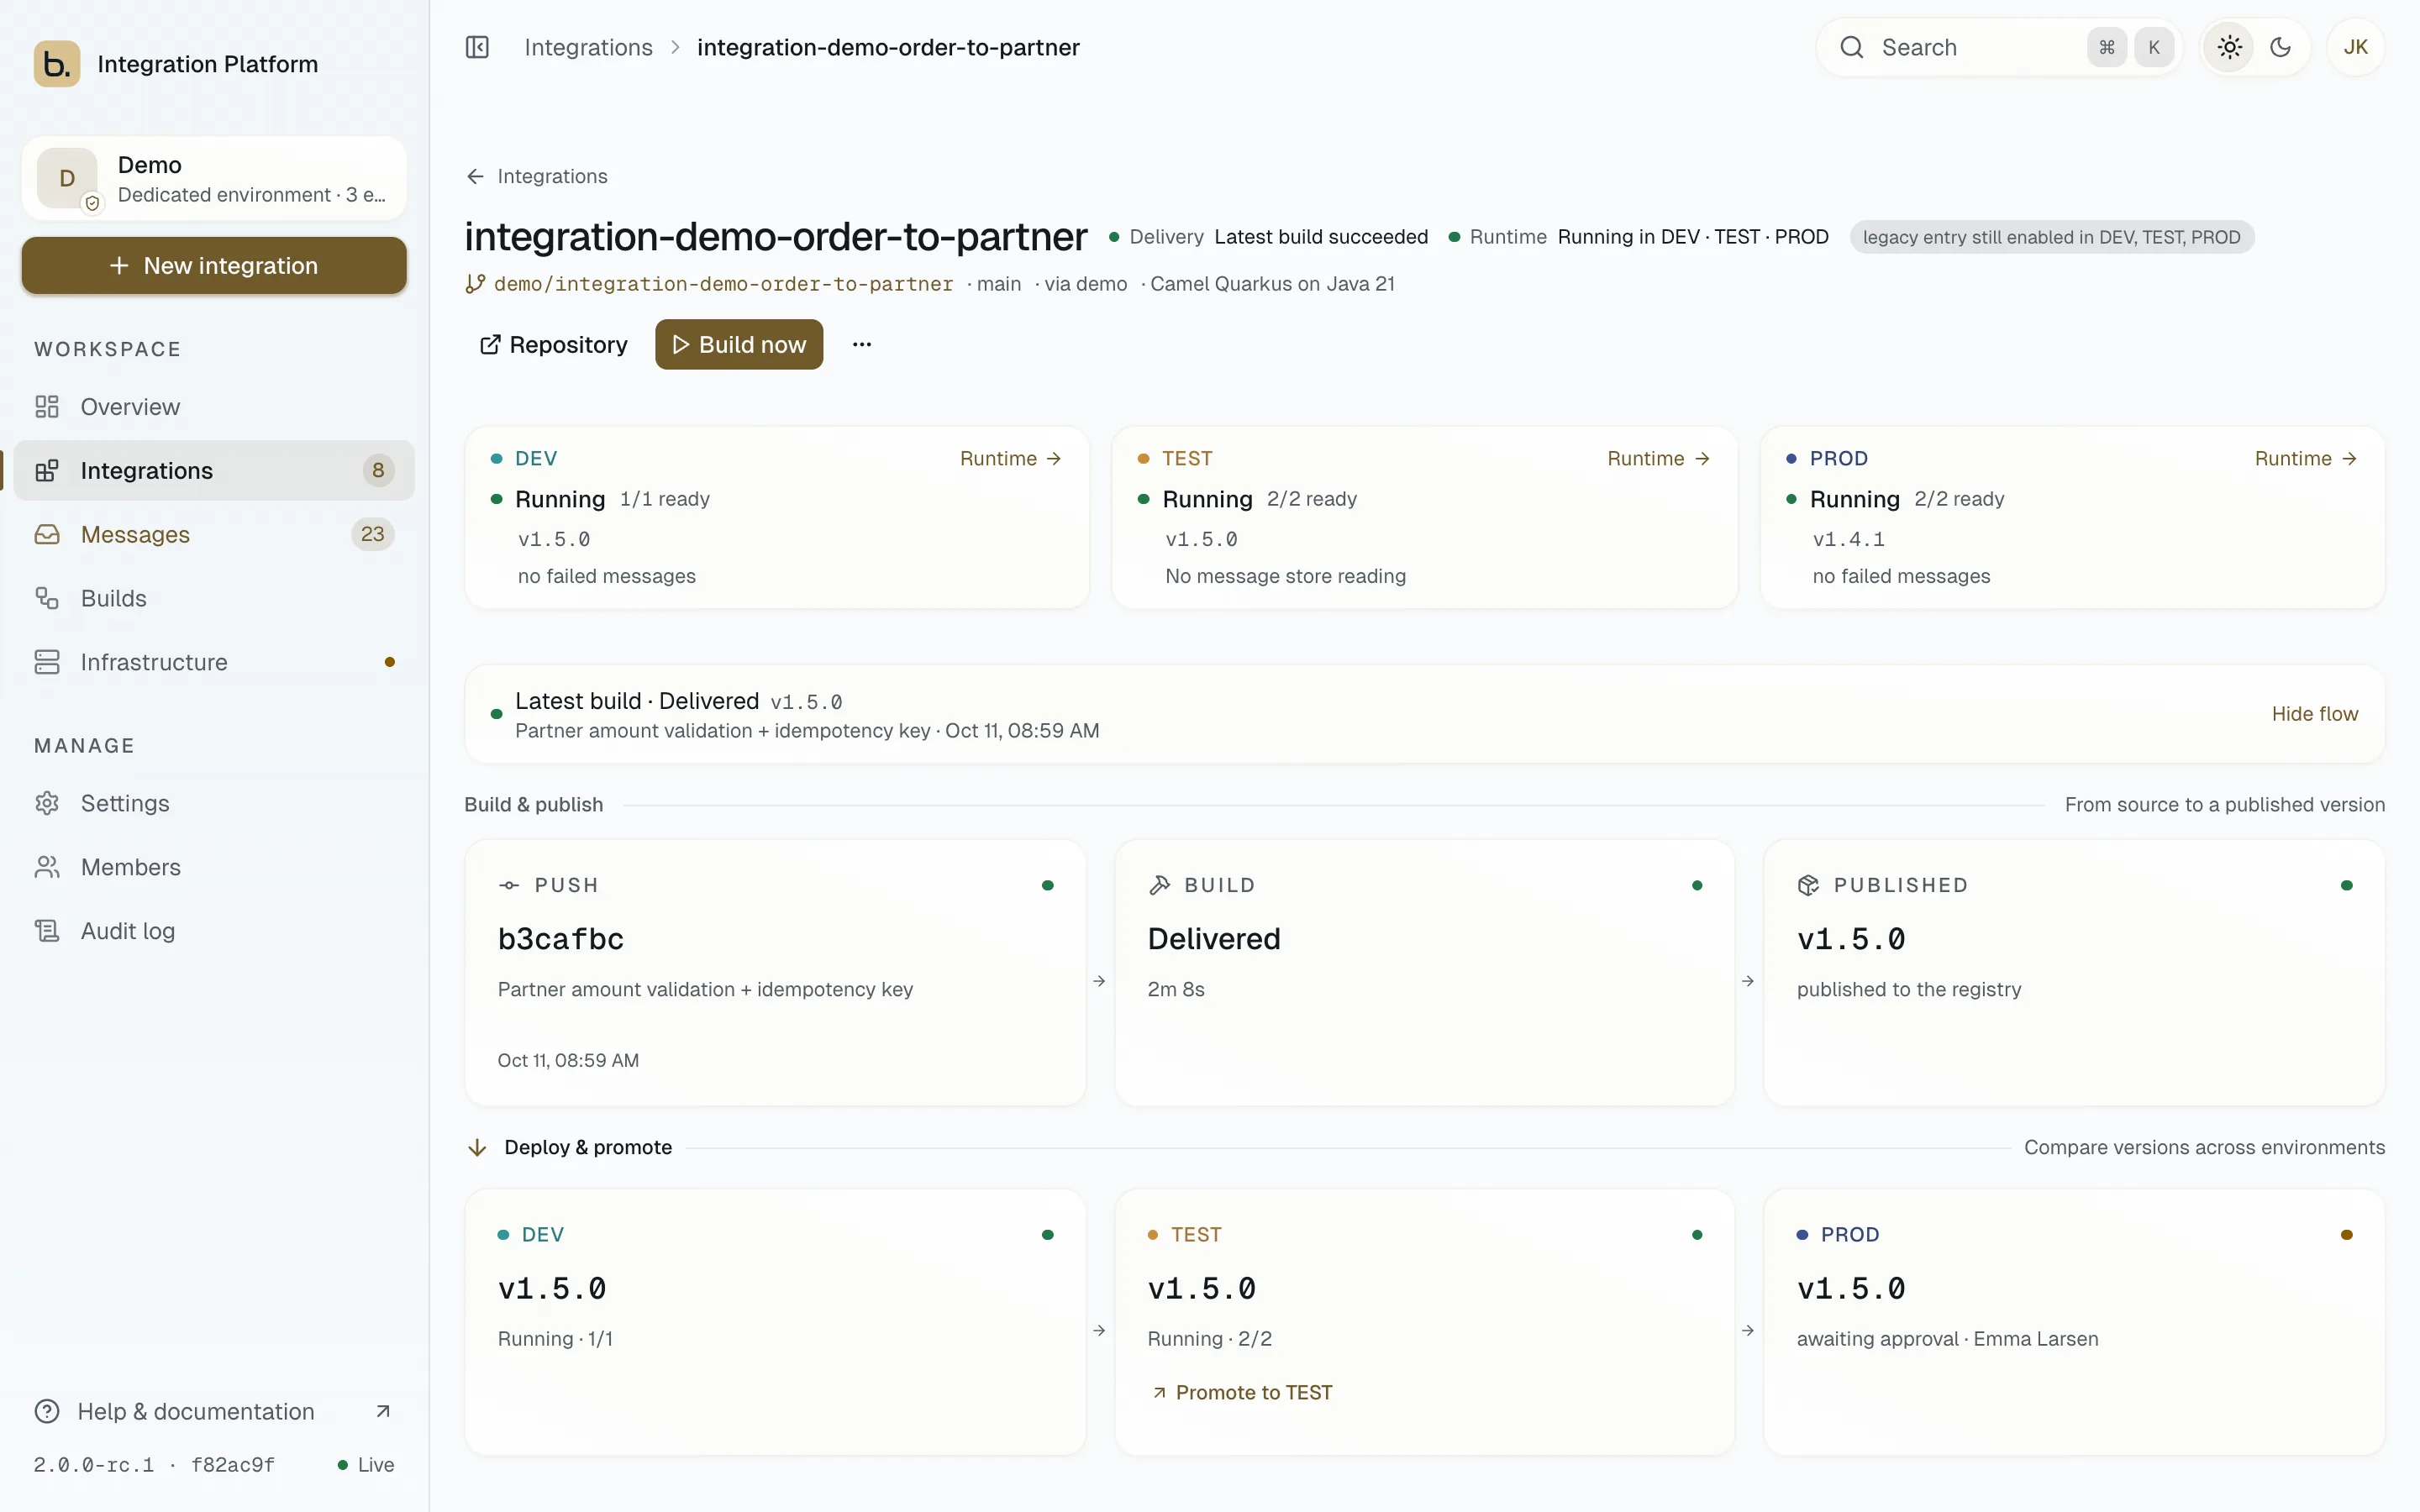
Task: Collapse the sidebar panel icon
Action: [477, 47]
